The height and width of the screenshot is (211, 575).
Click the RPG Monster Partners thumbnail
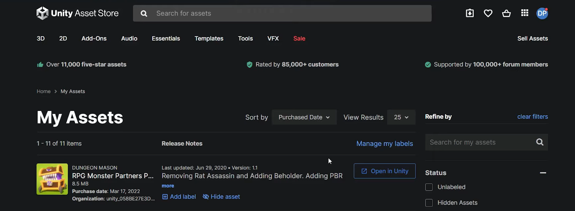[52, 179]
